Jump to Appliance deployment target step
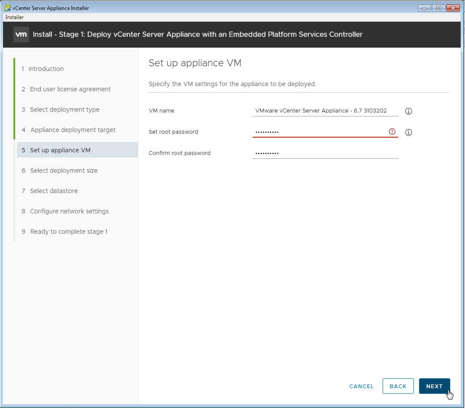The height and width of the screenshot is (409, 465). coord(72,130)
